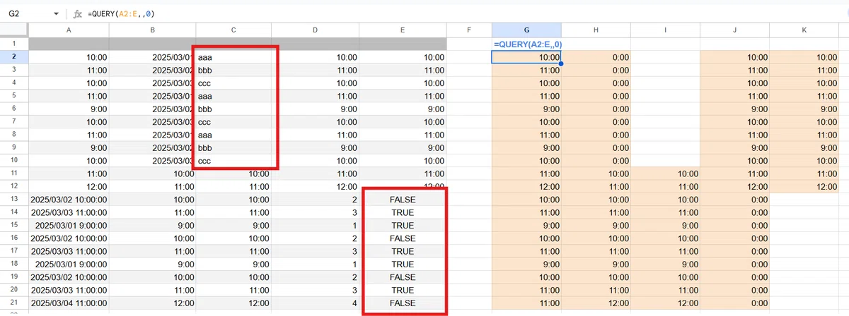
Task: Click cell E18 showing TRUE
Action: tap(403, 265)
